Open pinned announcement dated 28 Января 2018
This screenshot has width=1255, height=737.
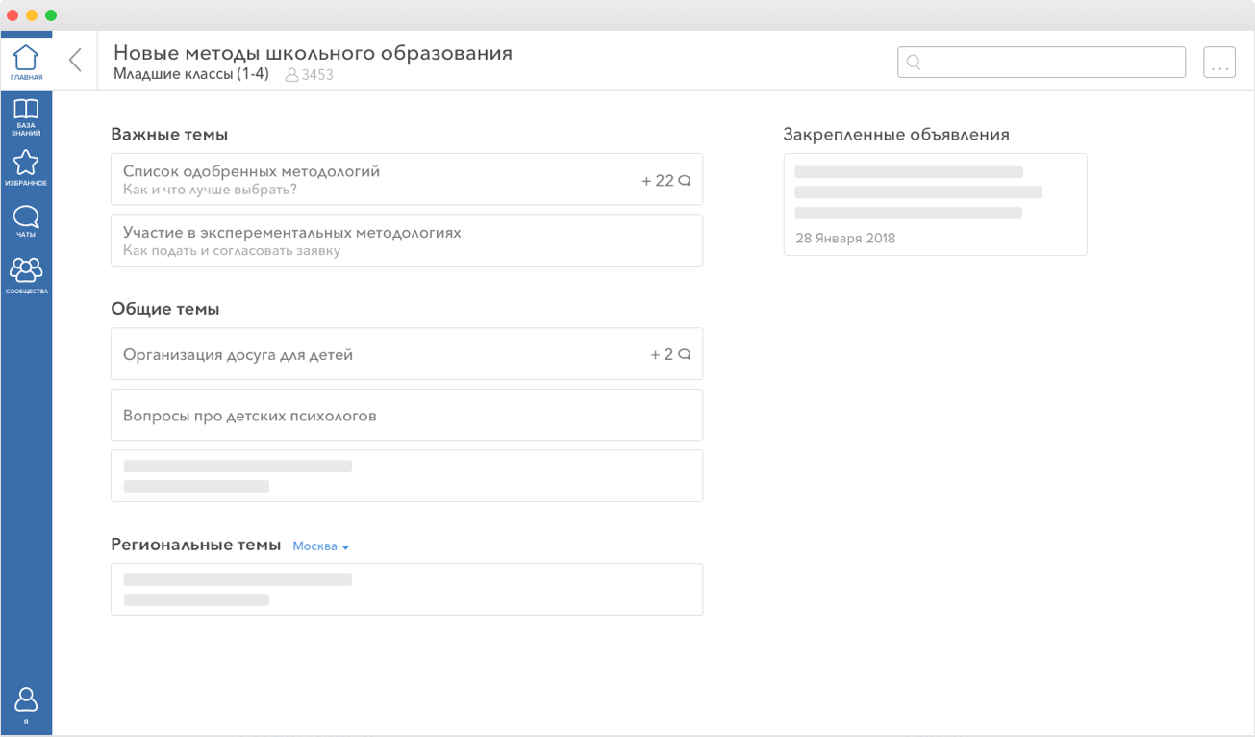[935, 204]
